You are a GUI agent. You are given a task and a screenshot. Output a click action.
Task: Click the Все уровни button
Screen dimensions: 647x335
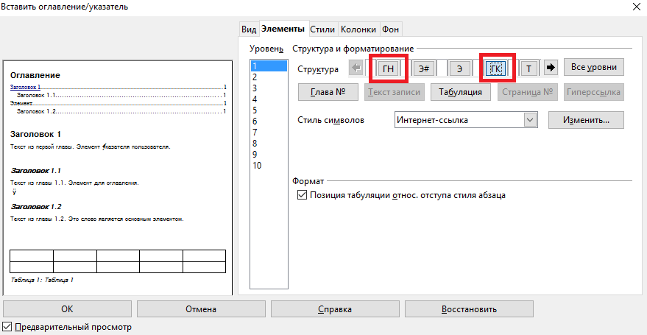[593, 67]
